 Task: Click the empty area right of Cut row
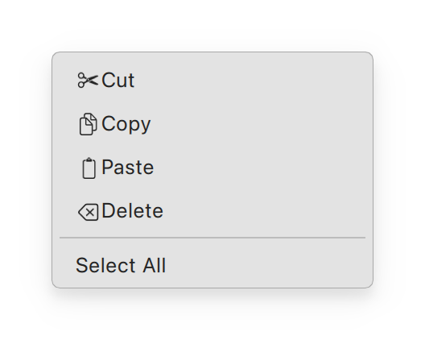[250, 80]
